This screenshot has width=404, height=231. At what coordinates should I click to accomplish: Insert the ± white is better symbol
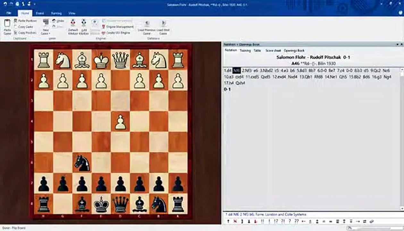tap(310, 221)
